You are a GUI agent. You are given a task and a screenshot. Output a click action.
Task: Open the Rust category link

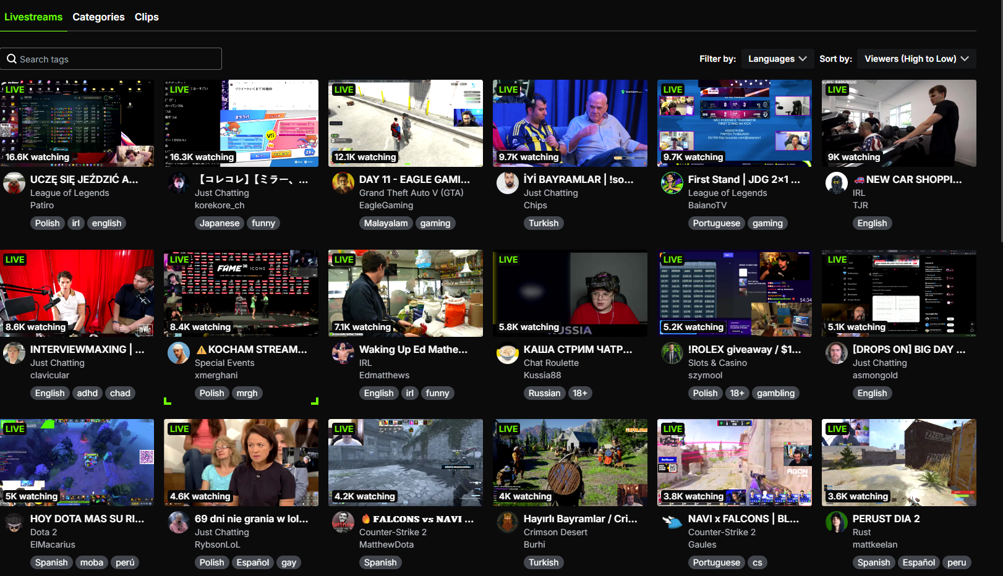[x=861, y=532]
